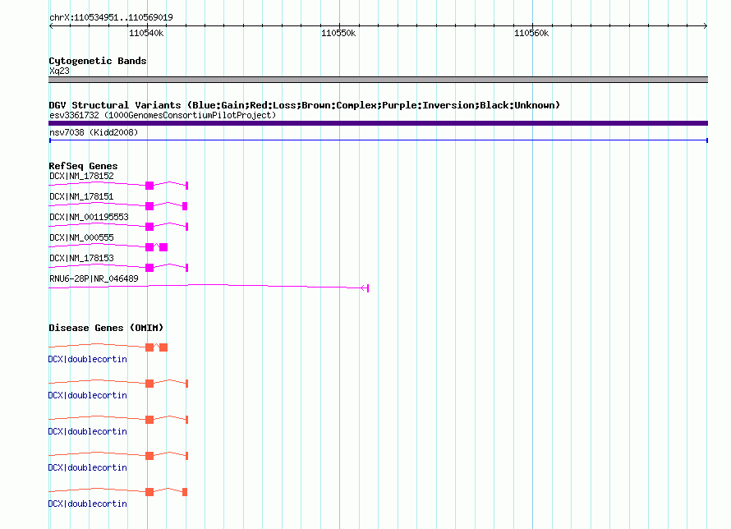
Task: Click the orange exon box of the third OMIM gene
Action: coord(149,420)
